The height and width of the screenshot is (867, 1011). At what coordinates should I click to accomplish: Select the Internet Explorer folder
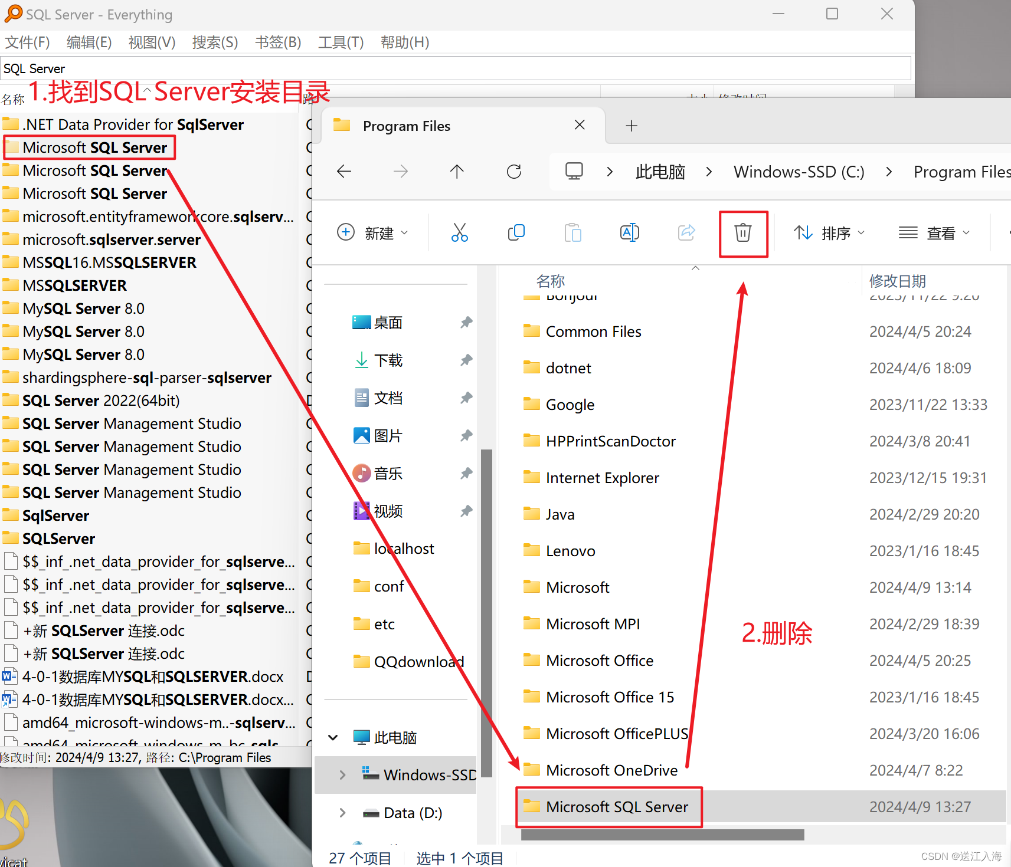click(x=602, y=478)
